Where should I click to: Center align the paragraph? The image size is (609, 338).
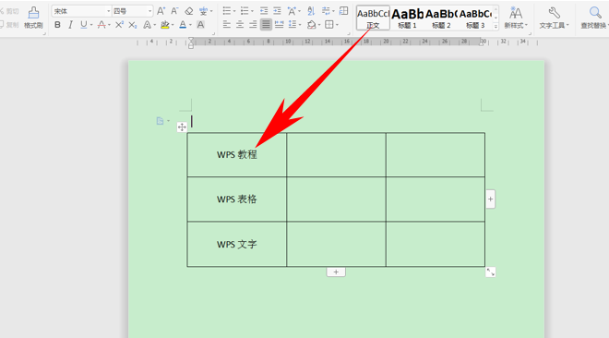(240, 25)
